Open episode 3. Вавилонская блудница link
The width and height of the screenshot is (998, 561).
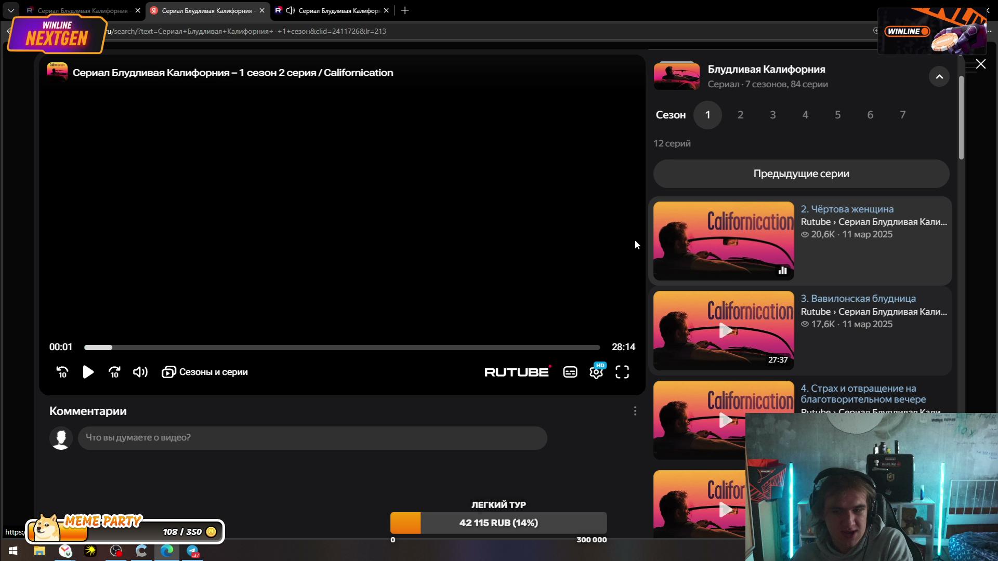pyautogui.click(x=858, y=299)
